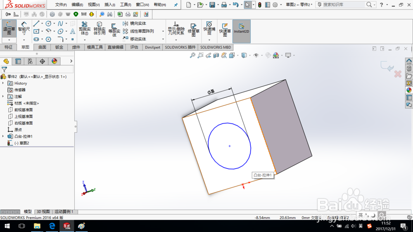The width and height of the screenshot is (413, 232).
Task: Toggle 退出草图 exit sketch button
Action: [x=9, y=28]
